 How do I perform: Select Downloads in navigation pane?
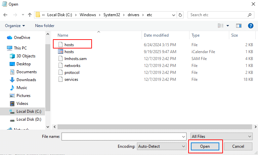(x=26, y=80)
